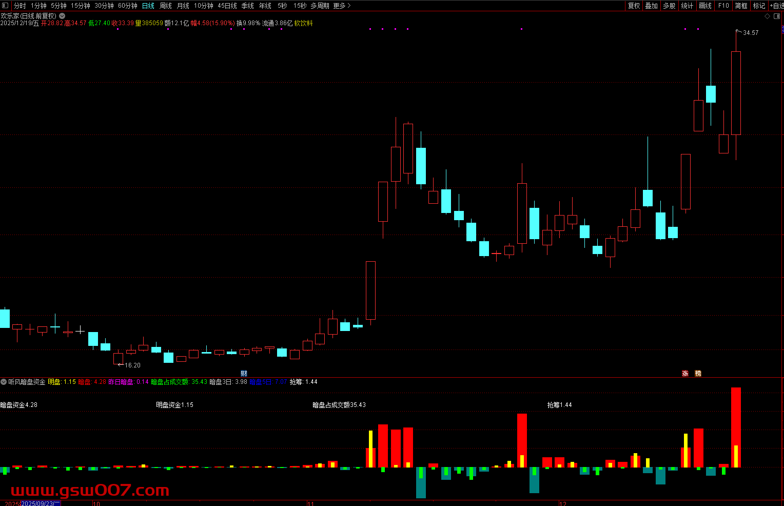
Task: Click the 2025/09/23 date marker on timeline
Action: [x=40, y=503]
